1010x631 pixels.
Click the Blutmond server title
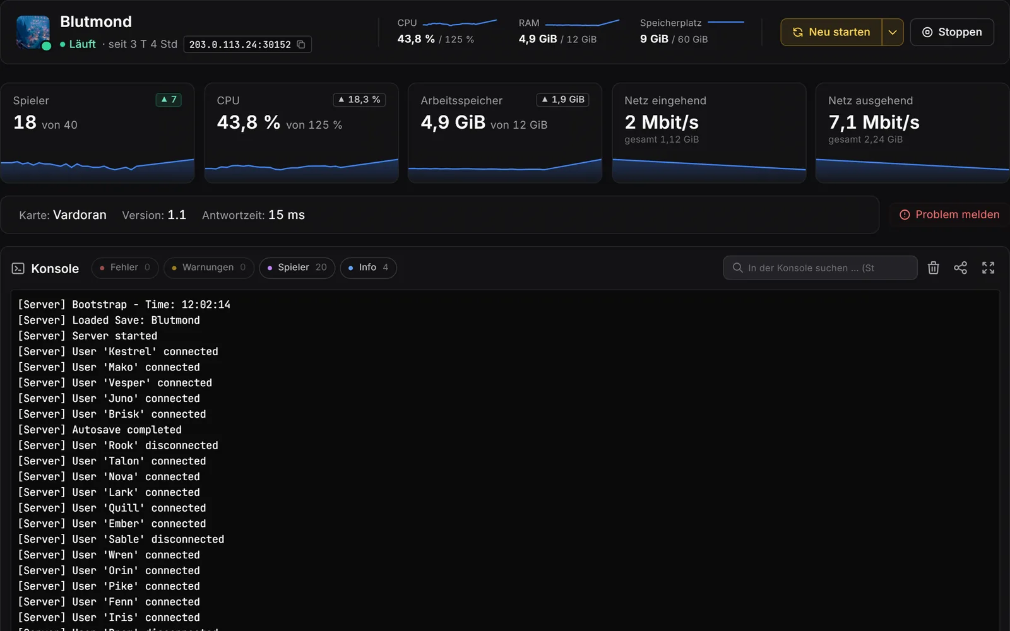[96, 21]
